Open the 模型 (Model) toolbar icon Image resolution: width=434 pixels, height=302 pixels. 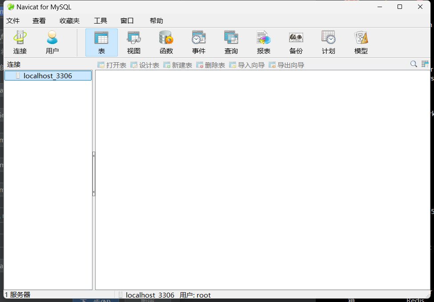[x=361, y=42]
